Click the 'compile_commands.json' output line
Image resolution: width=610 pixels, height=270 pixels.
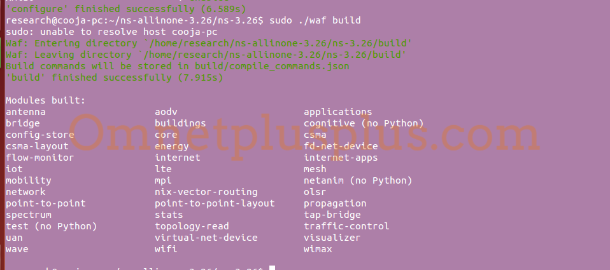(178, 66)
